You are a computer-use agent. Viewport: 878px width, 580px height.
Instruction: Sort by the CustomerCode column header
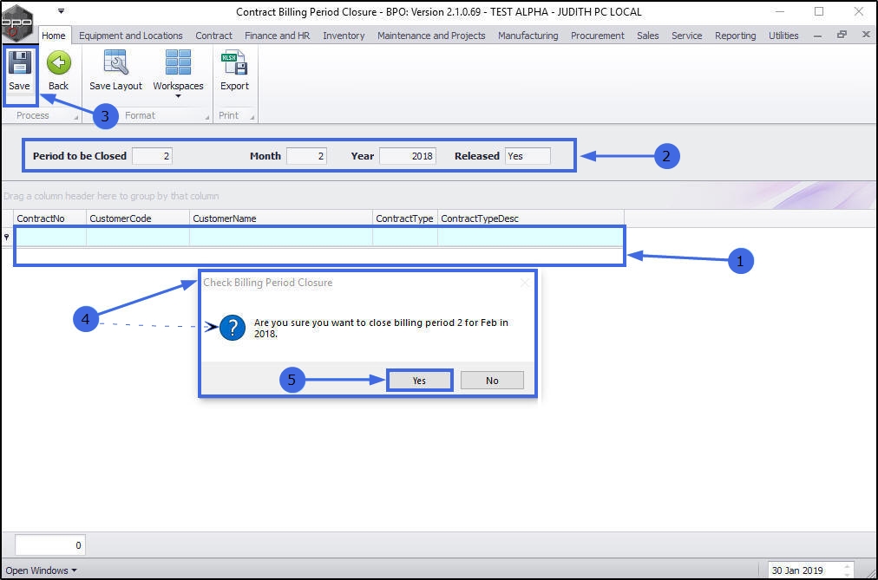point(138,218)
